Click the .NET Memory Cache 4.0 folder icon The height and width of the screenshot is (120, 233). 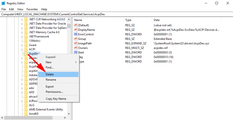pyautogui.click(x=26, y=32)
